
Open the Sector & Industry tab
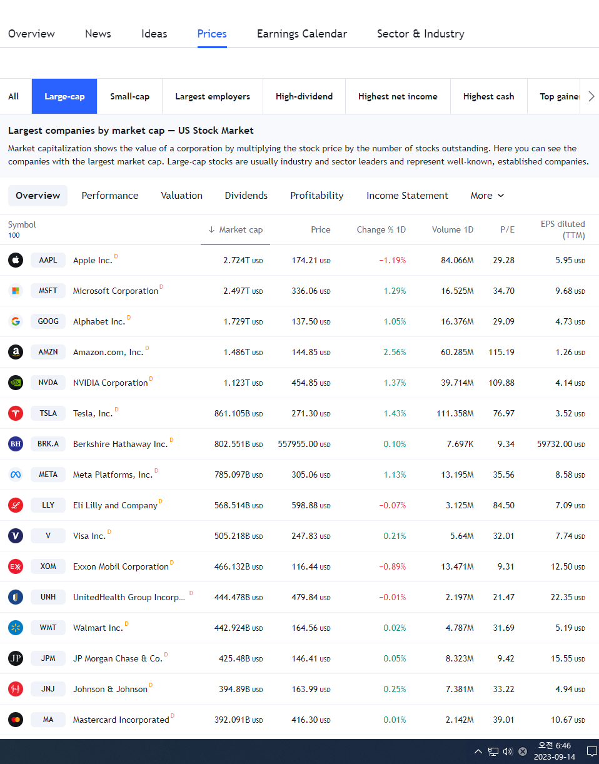pos(421,34)
